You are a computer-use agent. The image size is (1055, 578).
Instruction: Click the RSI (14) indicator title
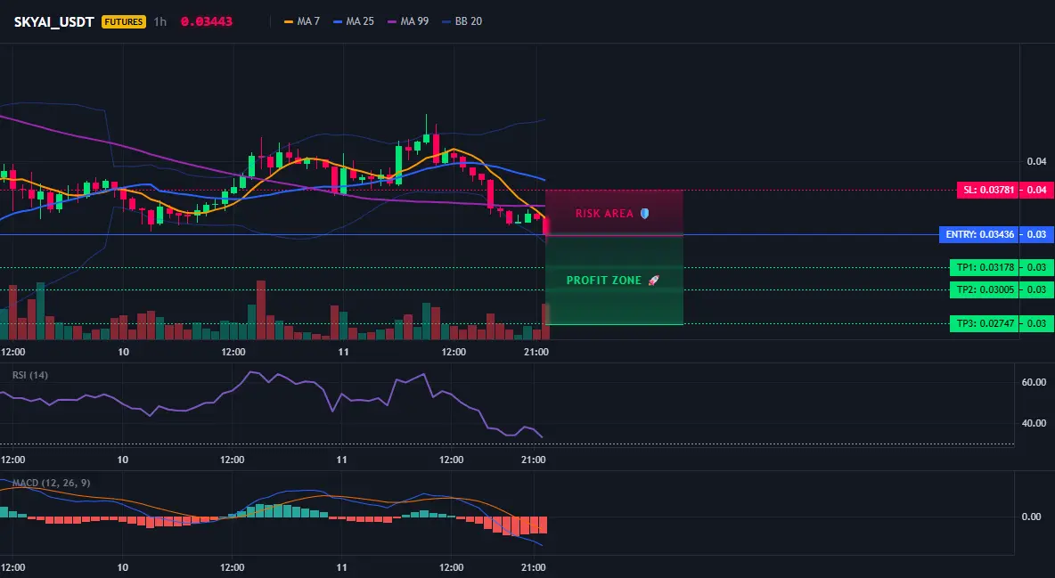[30, 375]
